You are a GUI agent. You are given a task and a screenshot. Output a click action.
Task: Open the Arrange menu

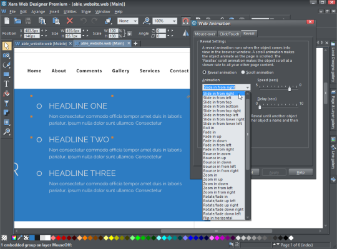click(38, 12)
